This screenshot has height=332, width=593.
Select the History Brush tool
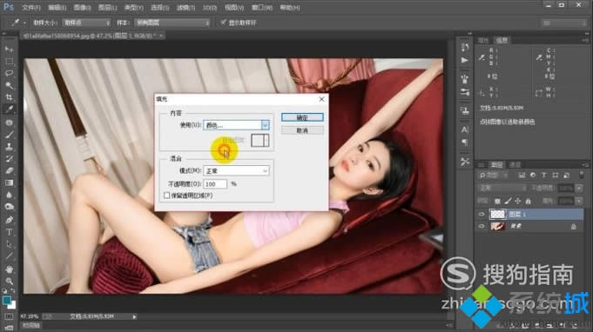[x=9, y=159]
